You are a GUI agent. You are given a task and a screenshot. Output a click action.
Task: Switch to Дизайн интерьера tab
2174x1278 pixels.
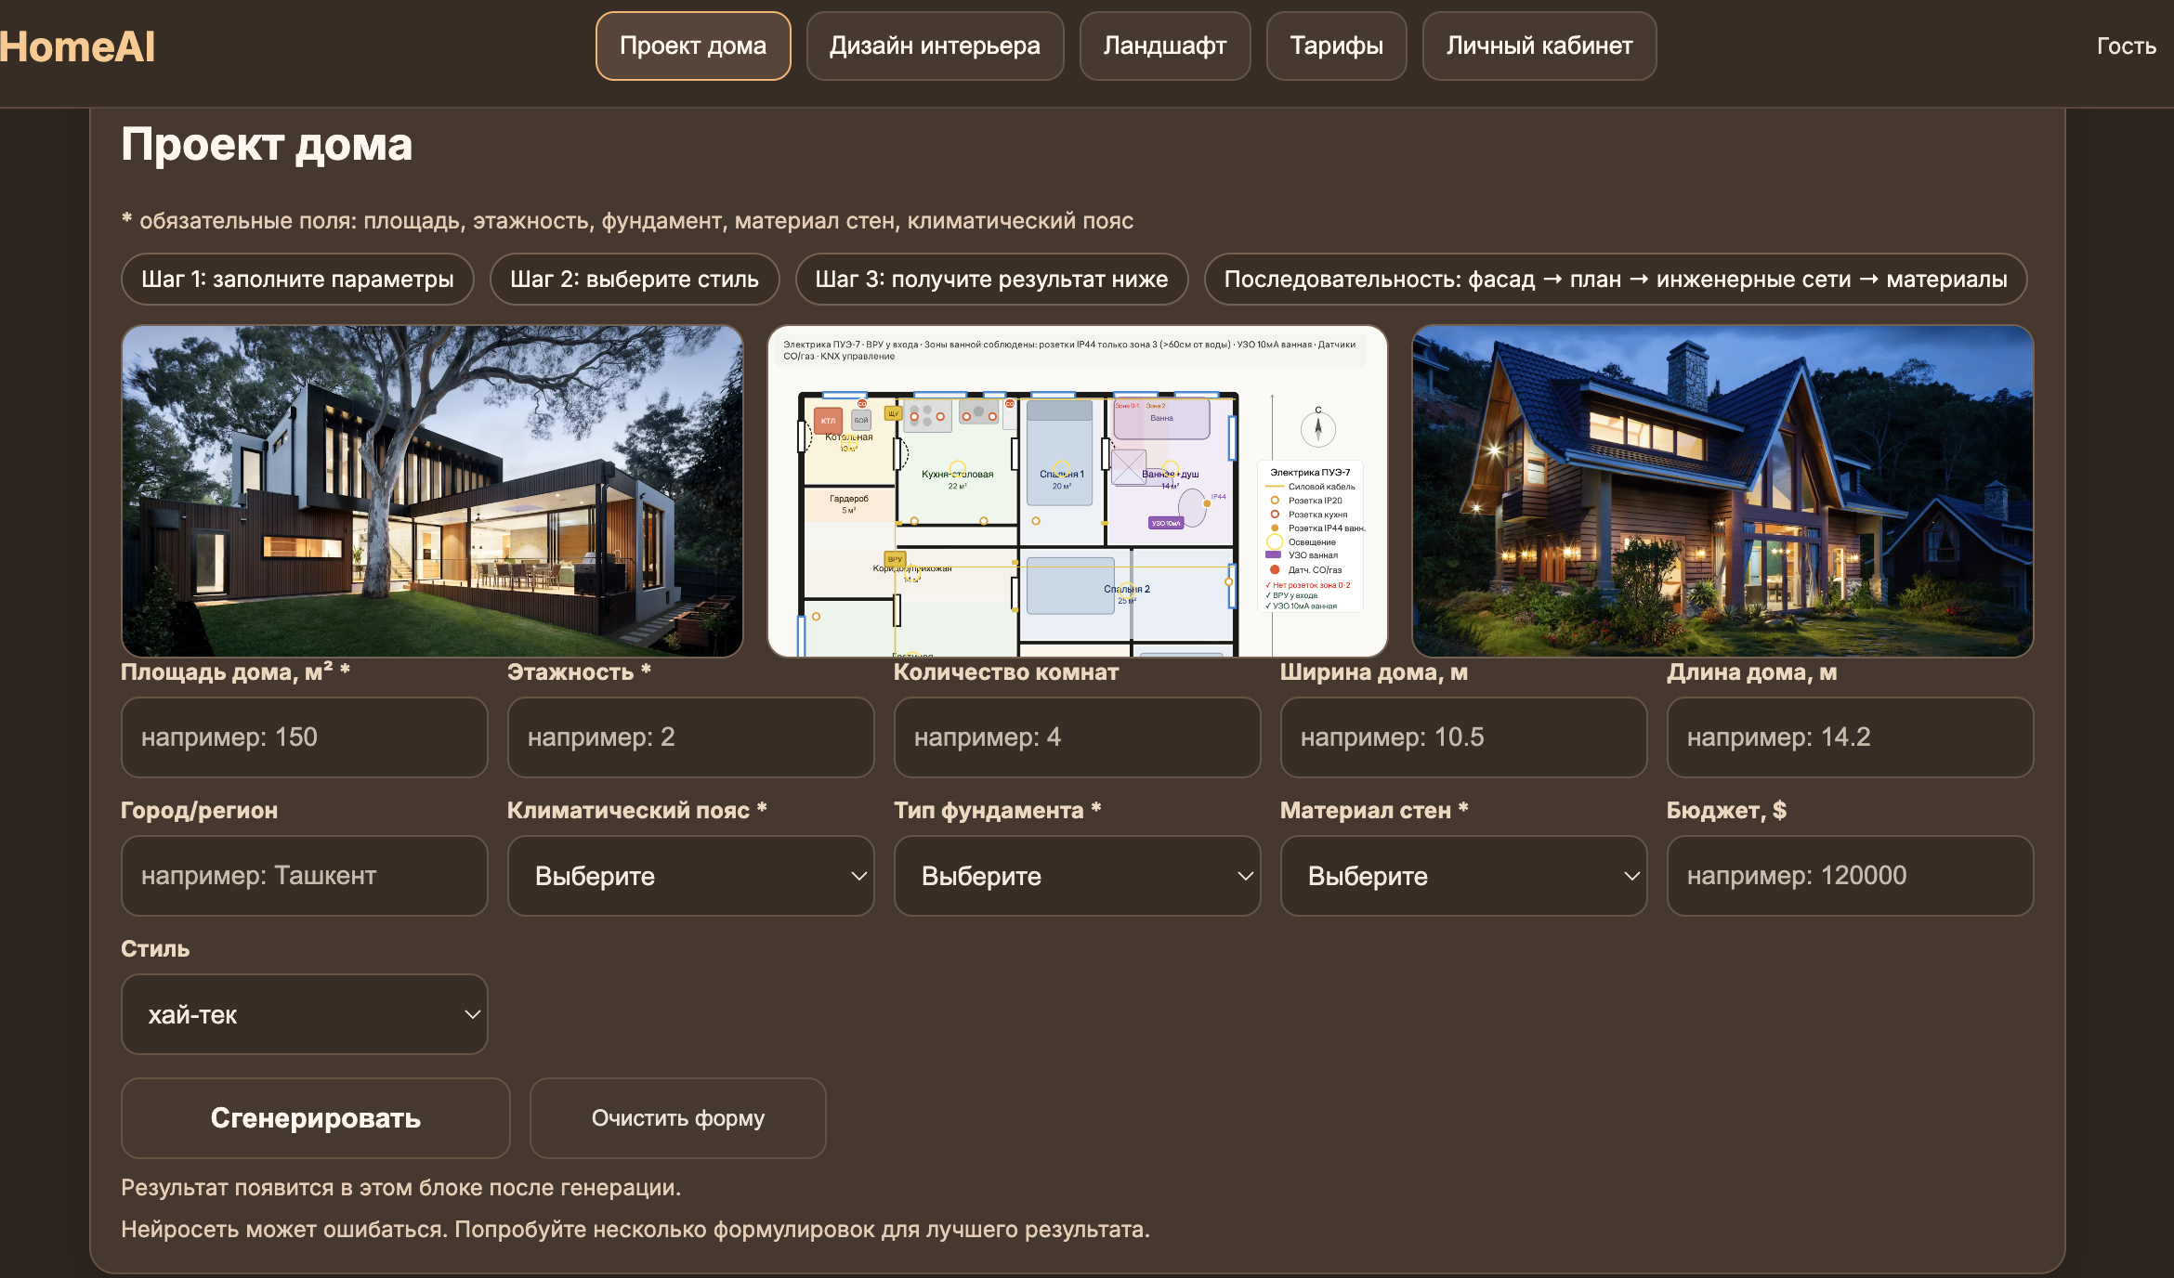[935, 46]
